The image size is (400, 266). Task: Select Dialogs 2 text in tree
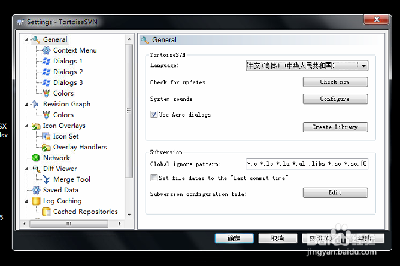tap(68, 72)
